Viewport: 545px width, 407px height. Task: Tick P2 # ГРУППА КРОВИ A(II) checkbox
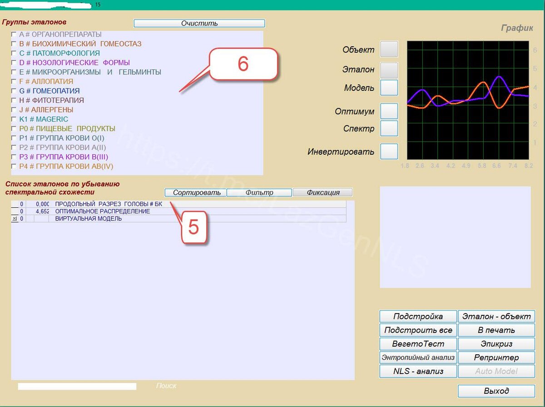point(15,147)
